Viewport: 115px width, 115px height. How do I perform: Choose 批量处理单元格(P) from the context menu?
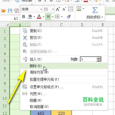[x=64, y=79]
